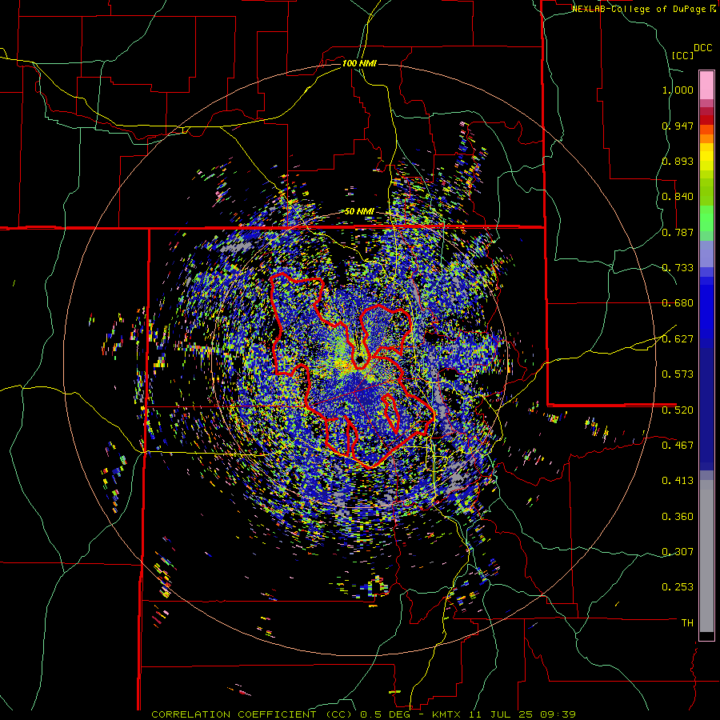Click the CORRELATION COEFFICIENT (CC) caption text
This screenshot has height=720, width=720.
252,714
